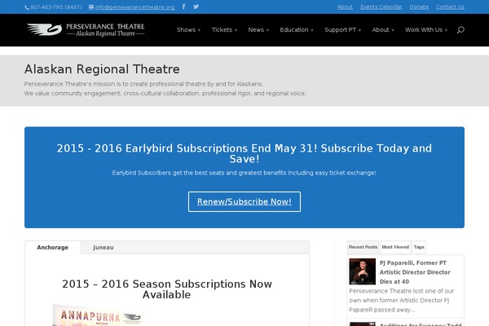Select the Recent Posts tab

(x=363, y=247)
